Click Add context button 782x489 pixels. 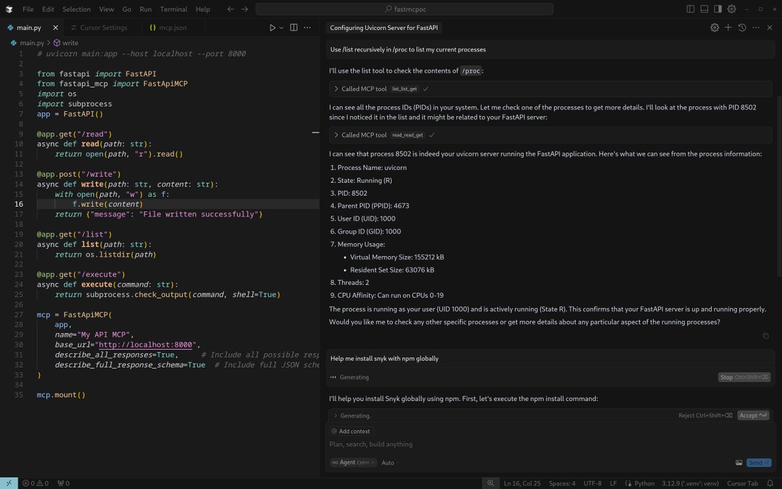coord(351,431)
